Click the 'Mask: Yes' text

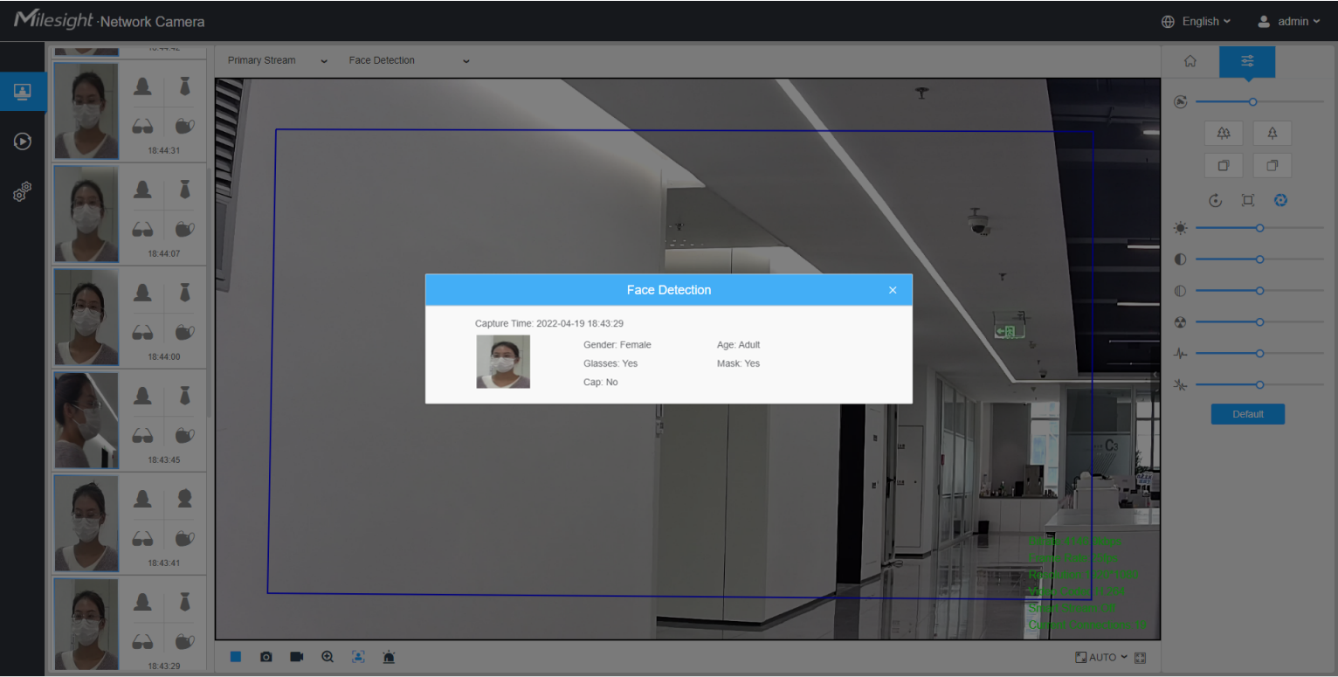click(739, 363)
